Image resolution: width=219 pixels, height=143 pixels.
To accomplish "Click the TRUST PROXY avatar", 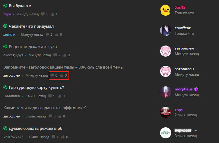I will [x=166, y=133].
